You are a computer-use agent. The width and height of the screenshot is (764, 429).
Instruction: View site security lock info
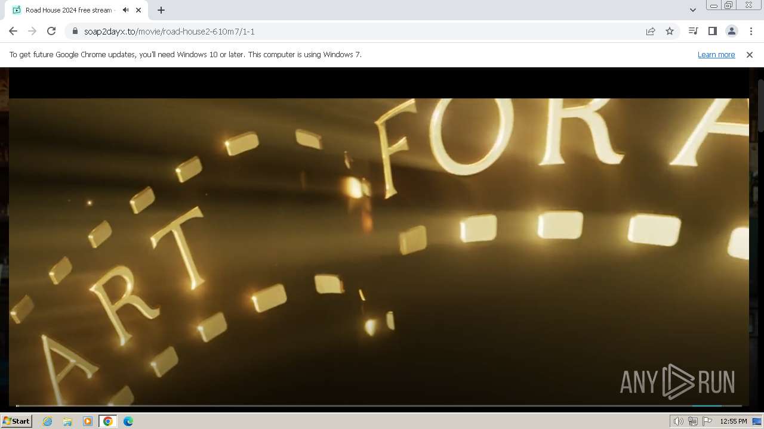tap(75, 31)
